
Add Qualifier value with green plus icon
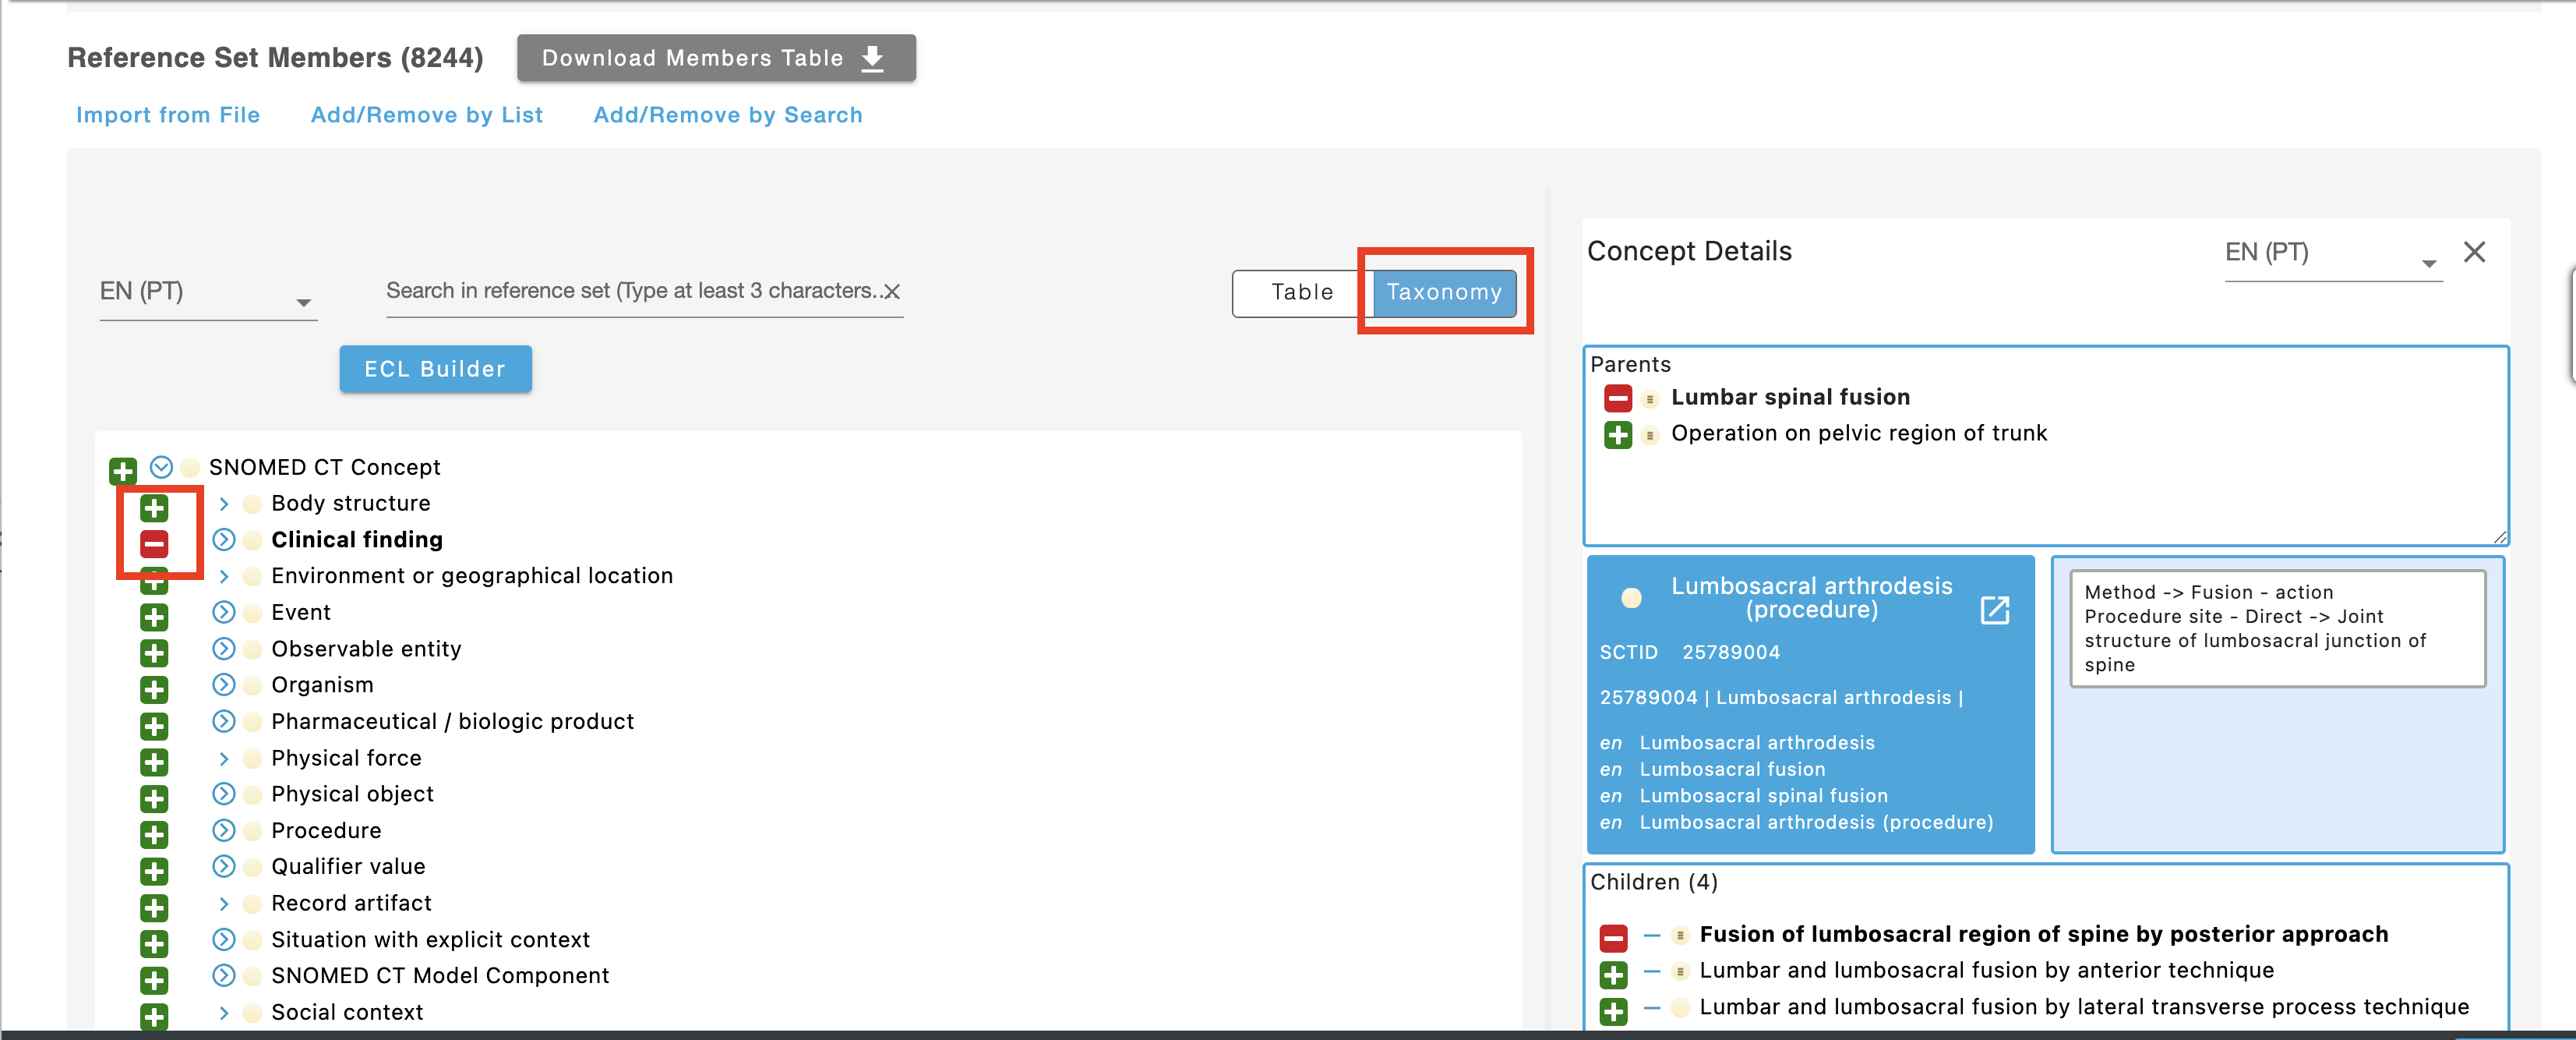click(154, 871)
